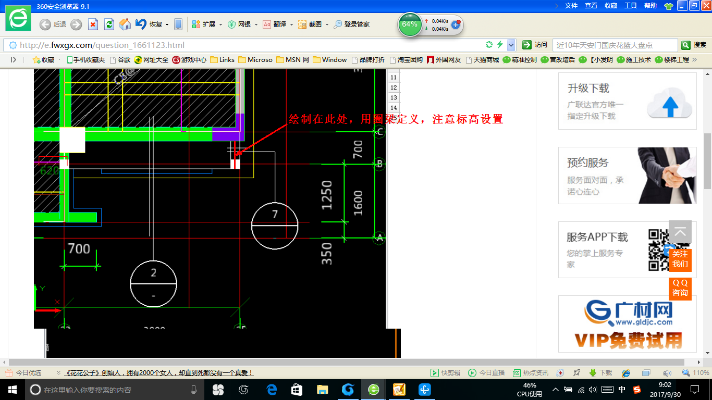712x400 pixels.
Task: Go to the home page icon
Action: 125,24
